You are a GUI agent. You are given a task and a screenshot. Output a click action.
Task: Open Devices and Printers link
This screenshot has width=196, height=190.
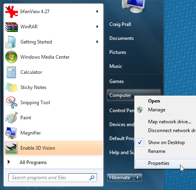coord(122,125)
